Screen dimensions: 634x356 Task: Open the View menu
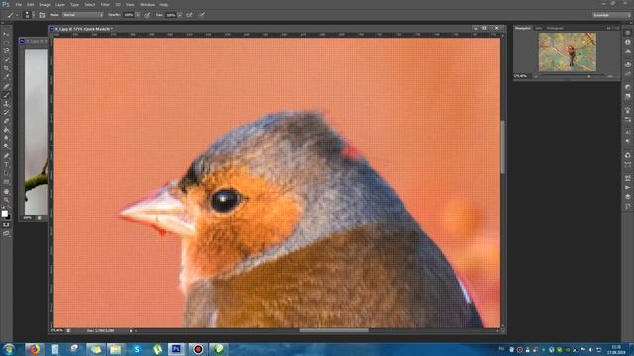point(130,4)
